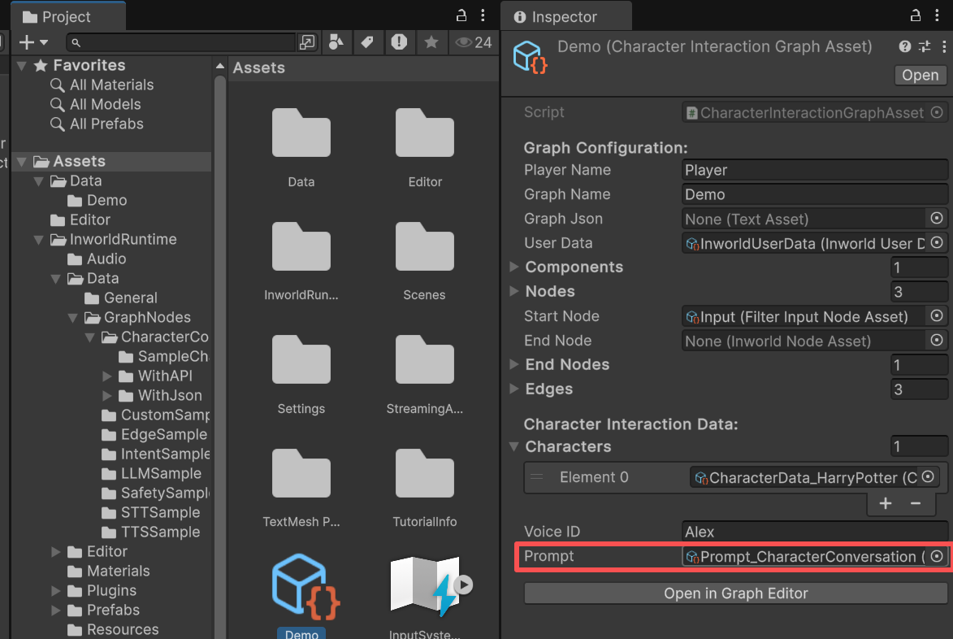Expand the End Nodes foldout

click(x=514, y=364)
